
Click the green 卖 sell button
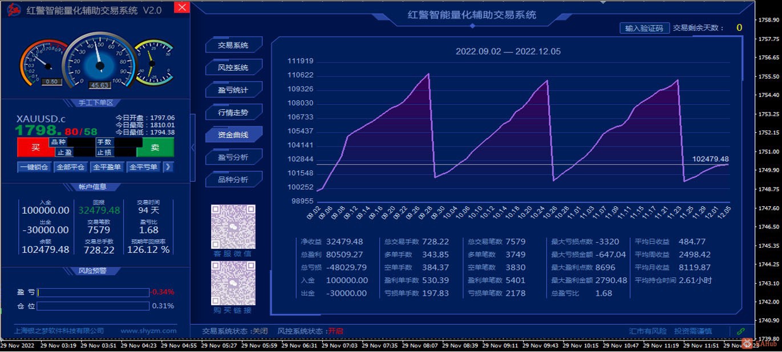click(155, 147)
